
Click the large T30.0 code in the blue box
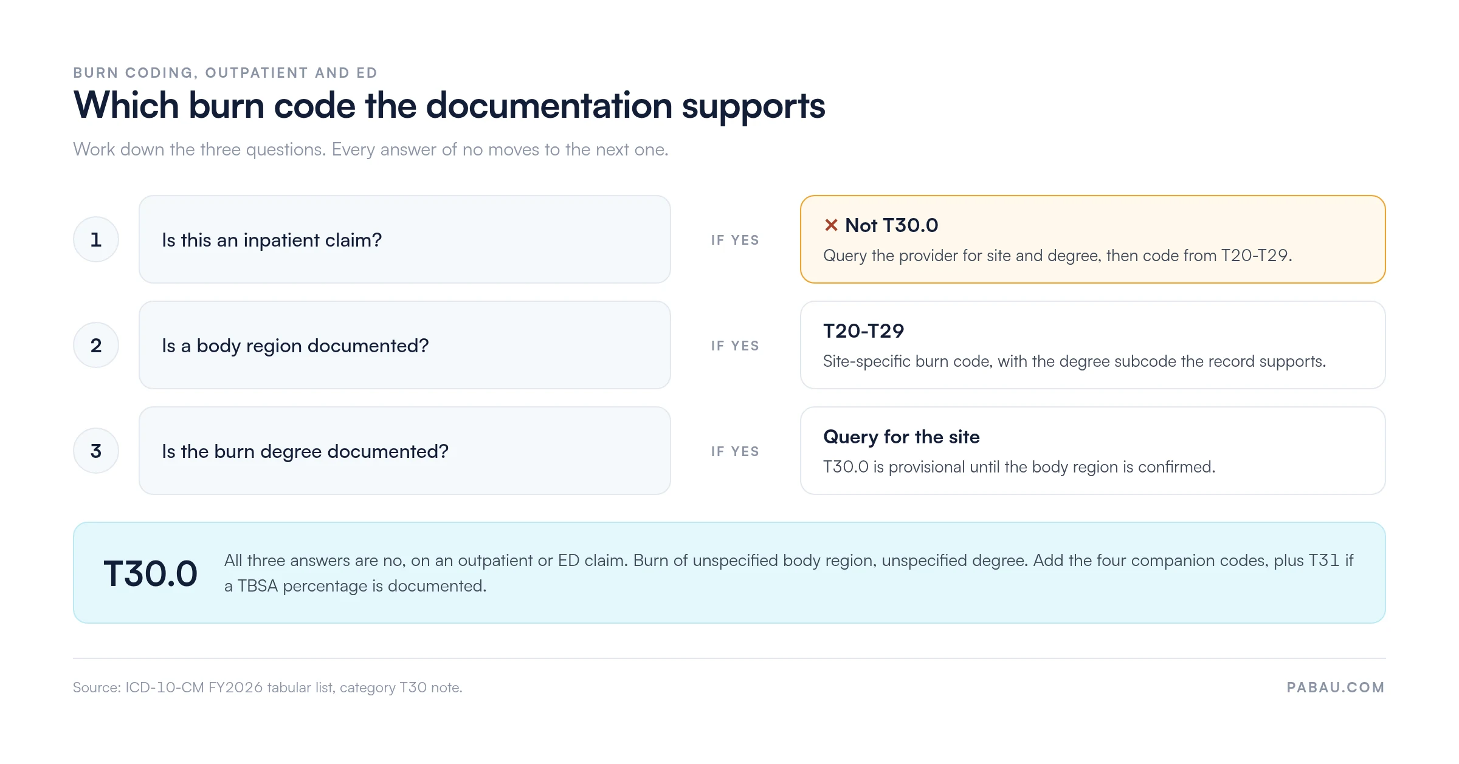pos(151,573)
